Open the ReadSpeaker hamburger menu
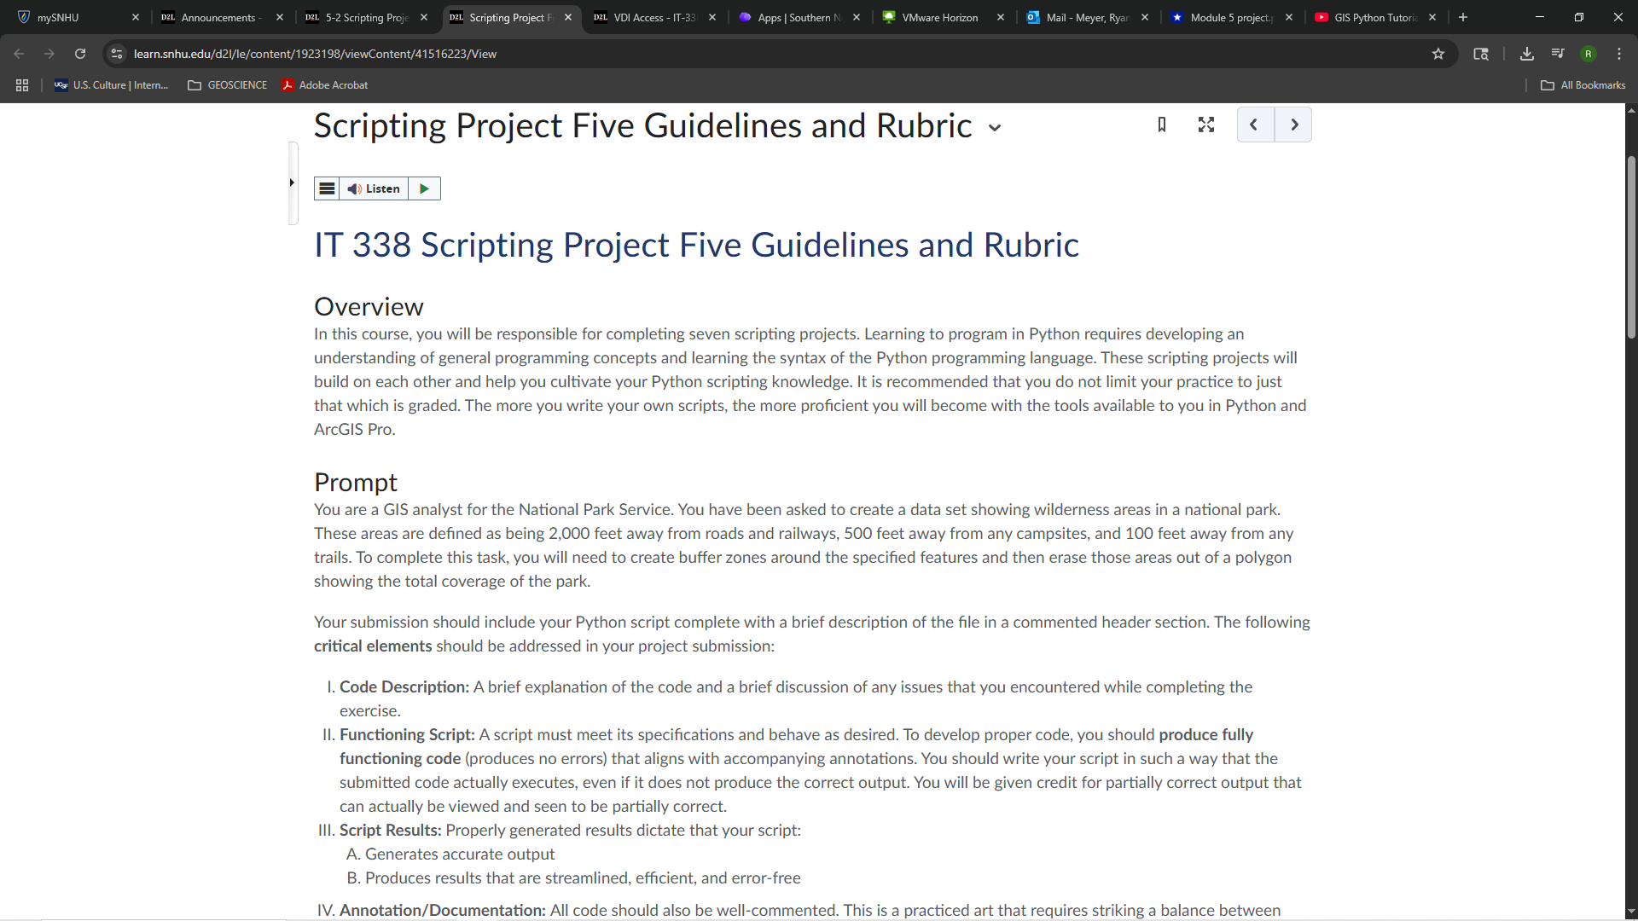 click(327, 188)
